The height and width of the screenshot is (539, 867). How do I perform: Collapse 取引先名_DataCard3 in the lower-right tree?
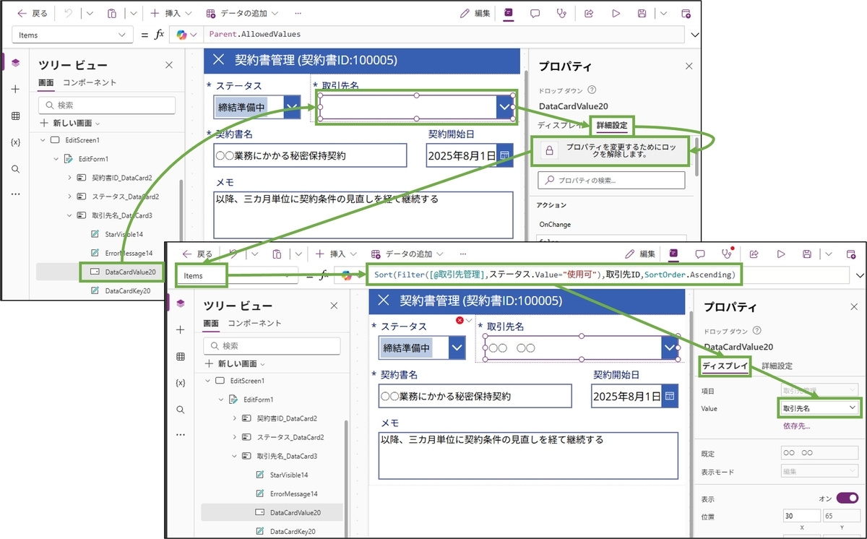click(234, 456)
